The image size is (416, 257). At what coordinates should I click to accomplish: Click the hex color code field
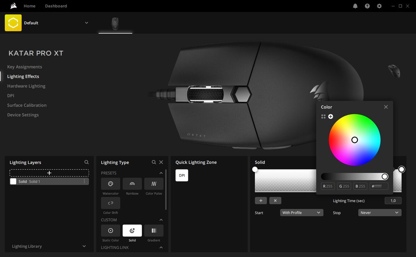point(379,186)
